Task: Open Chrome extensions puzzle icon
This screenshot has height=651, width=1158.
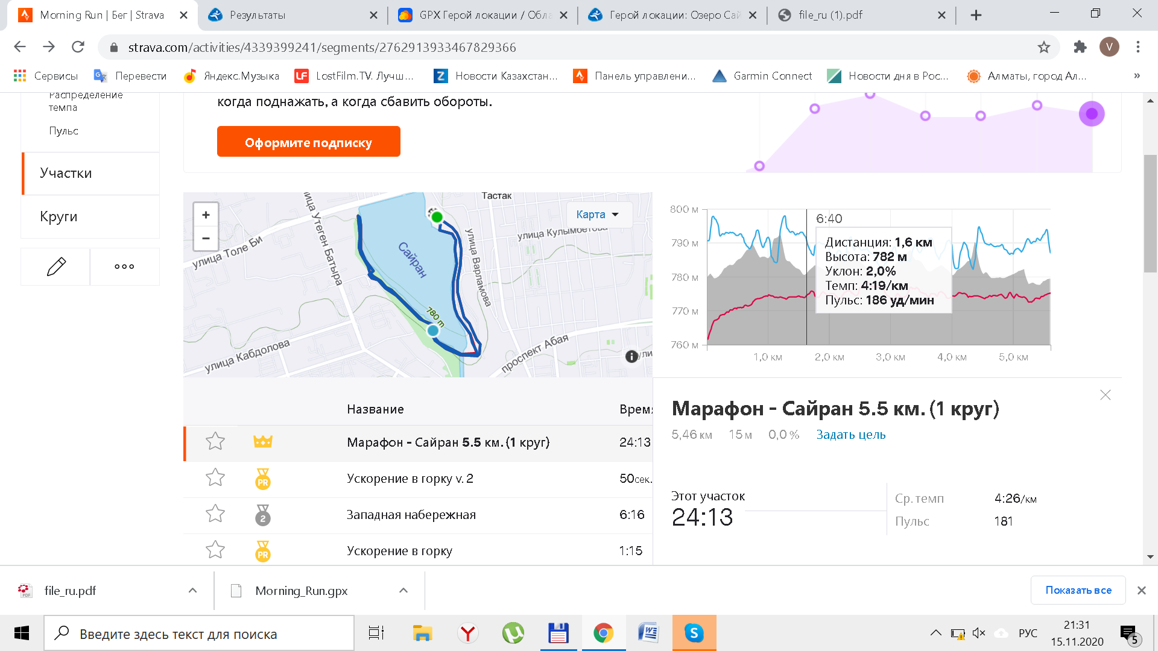Action: coord(1080,47)
